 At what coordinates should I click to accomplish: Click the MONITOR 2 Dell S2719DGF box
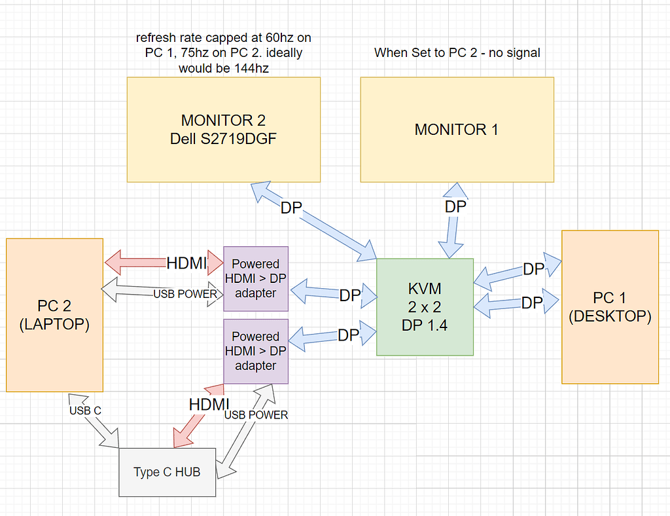[224, 129]
